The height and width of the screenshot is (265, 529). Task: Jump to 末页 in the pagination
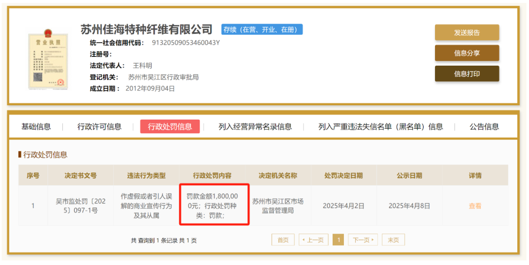[393, 240]
